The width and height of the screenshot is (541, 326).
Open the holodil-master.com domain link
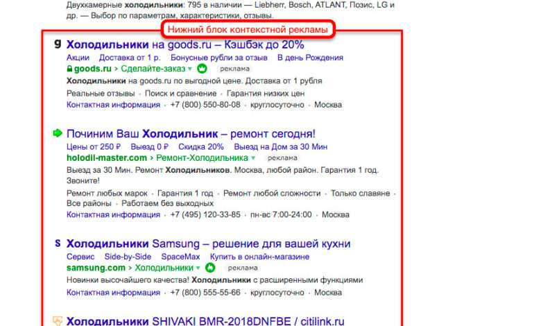tap(107, 157)
